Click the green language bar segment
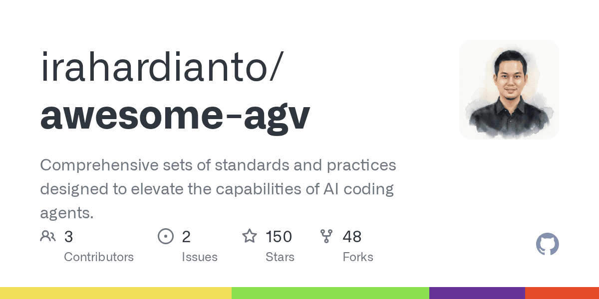This screenshot has width=599, height=299. [330, 293]
